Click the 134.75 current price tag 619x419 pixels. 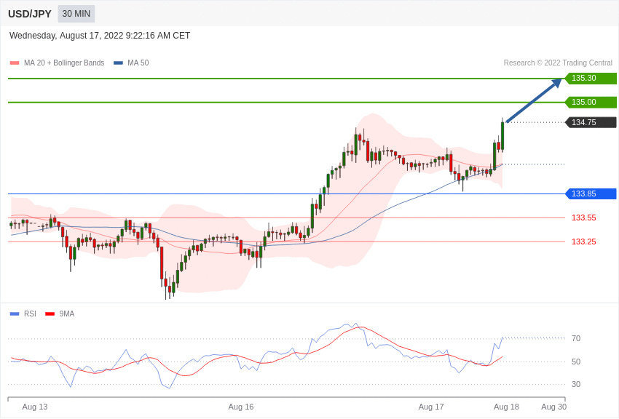(591, 122)
